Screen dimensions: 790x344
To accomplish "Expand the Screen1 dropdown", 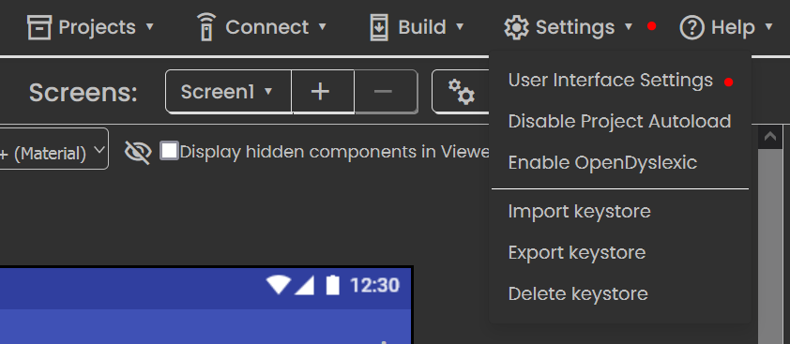I will [x=228, y=92].
